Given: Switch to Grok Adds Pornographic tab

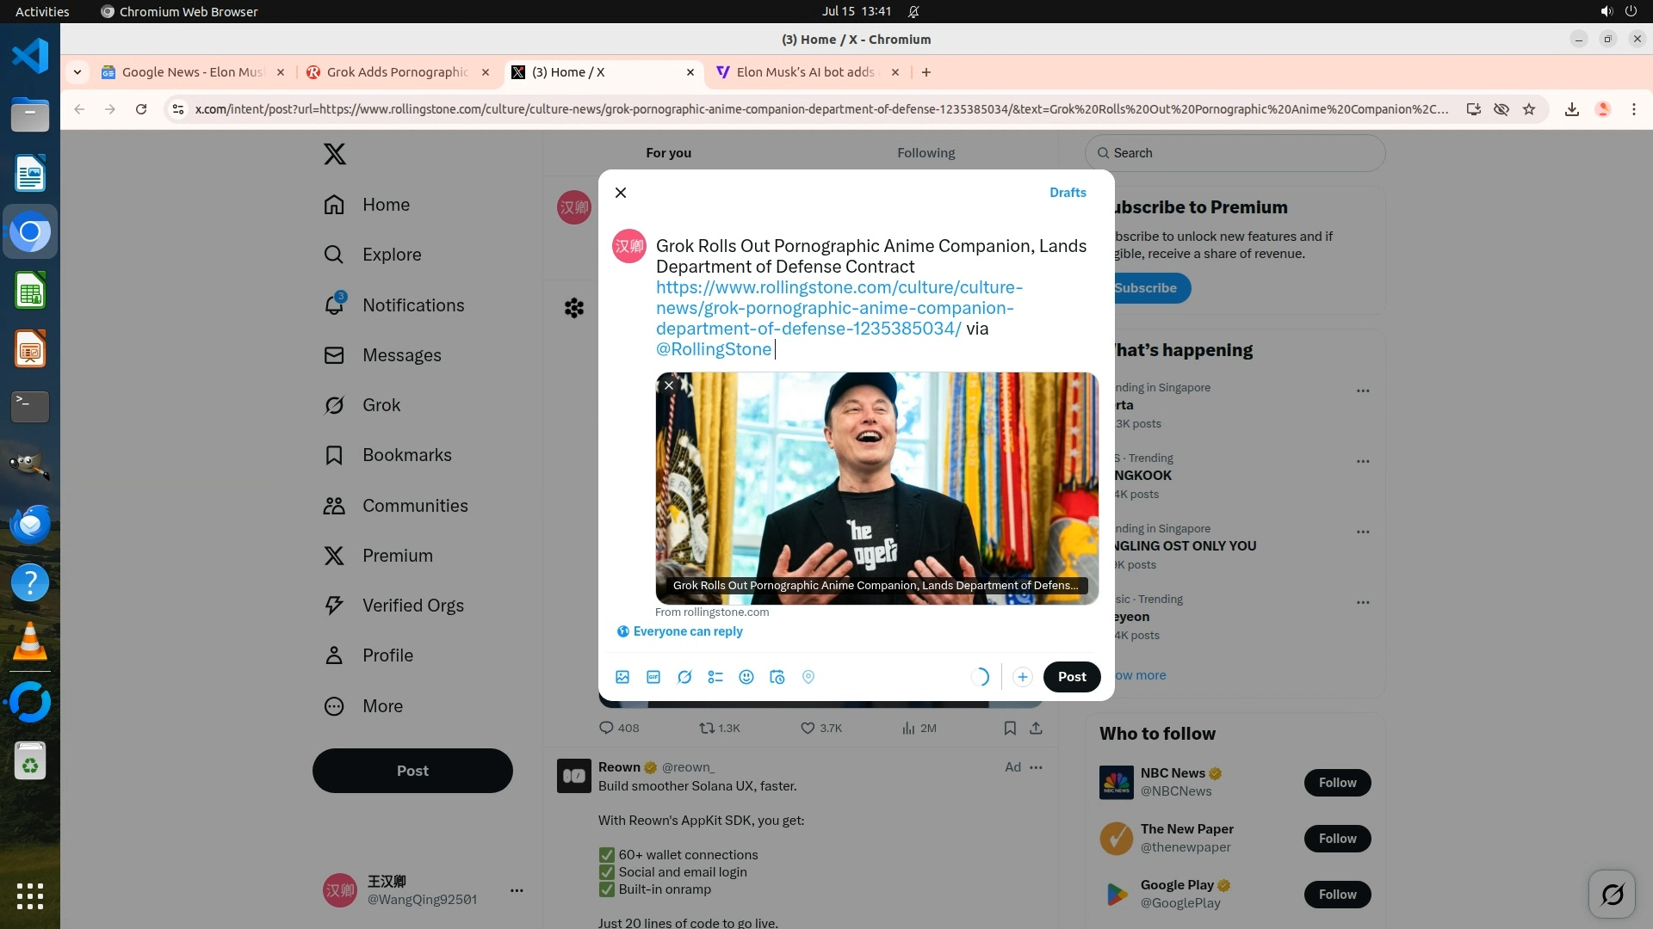Looking at the screenshot, I should coord(397,72).
